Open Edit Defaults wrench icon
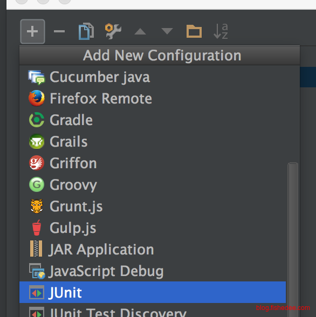This screenshot has height=317, width=316. pyautogui.click(x=113, y=31)
